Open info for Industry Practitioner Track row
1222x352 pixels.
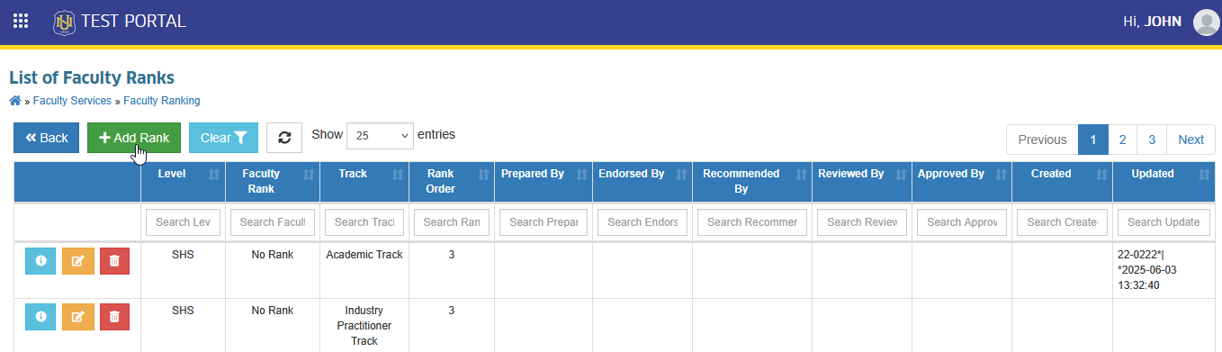[40, 317]
